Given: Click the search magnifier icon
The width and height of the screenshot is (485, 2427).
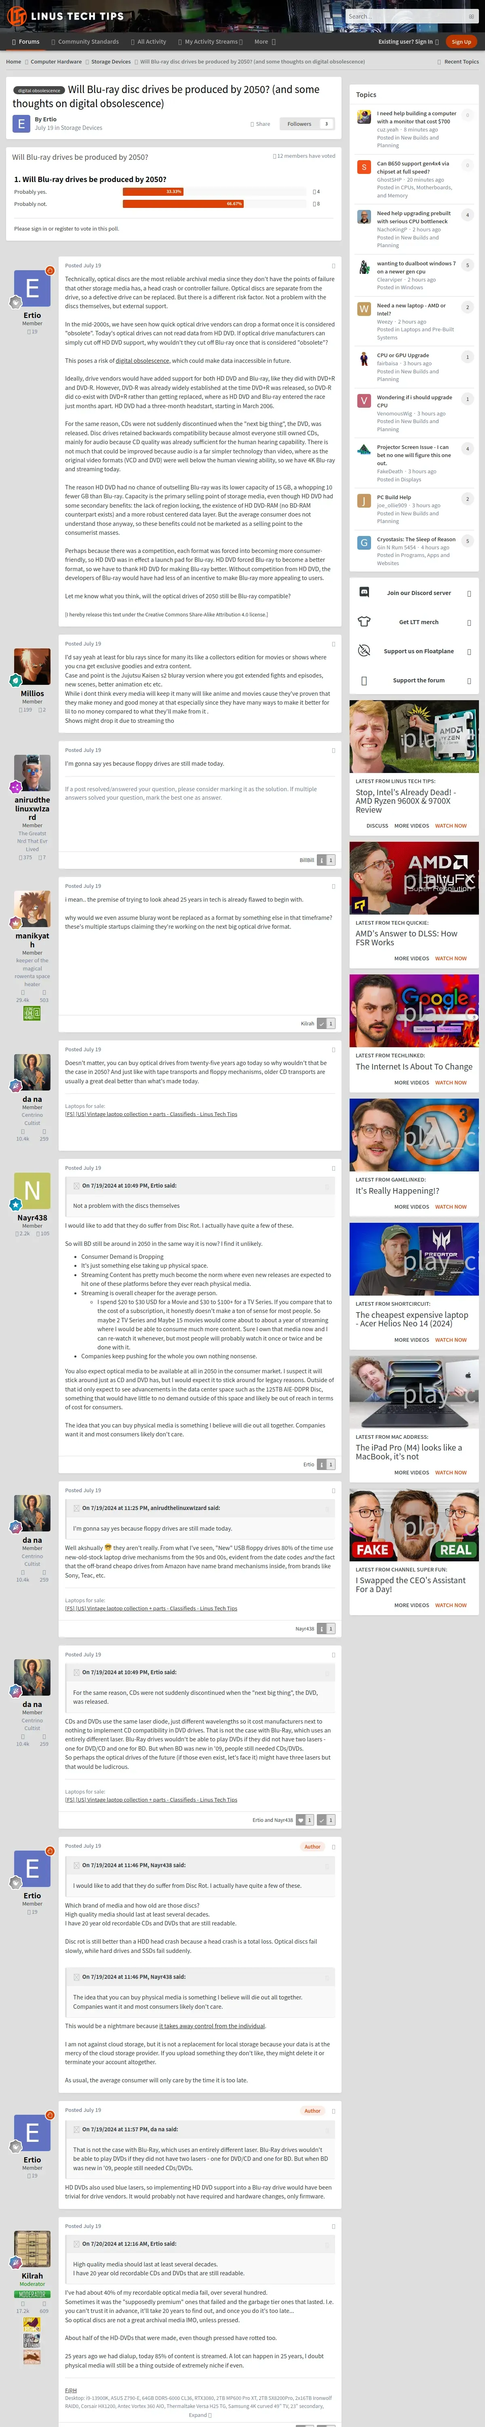Looking at the screenshot, I should point(471,17).
